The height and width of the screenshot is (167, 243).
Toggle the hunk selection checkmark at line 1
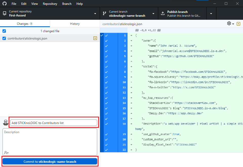[102, 35]
